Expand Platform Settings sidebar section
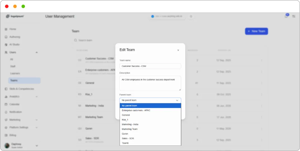300x151 pixels. click(36, 128)
